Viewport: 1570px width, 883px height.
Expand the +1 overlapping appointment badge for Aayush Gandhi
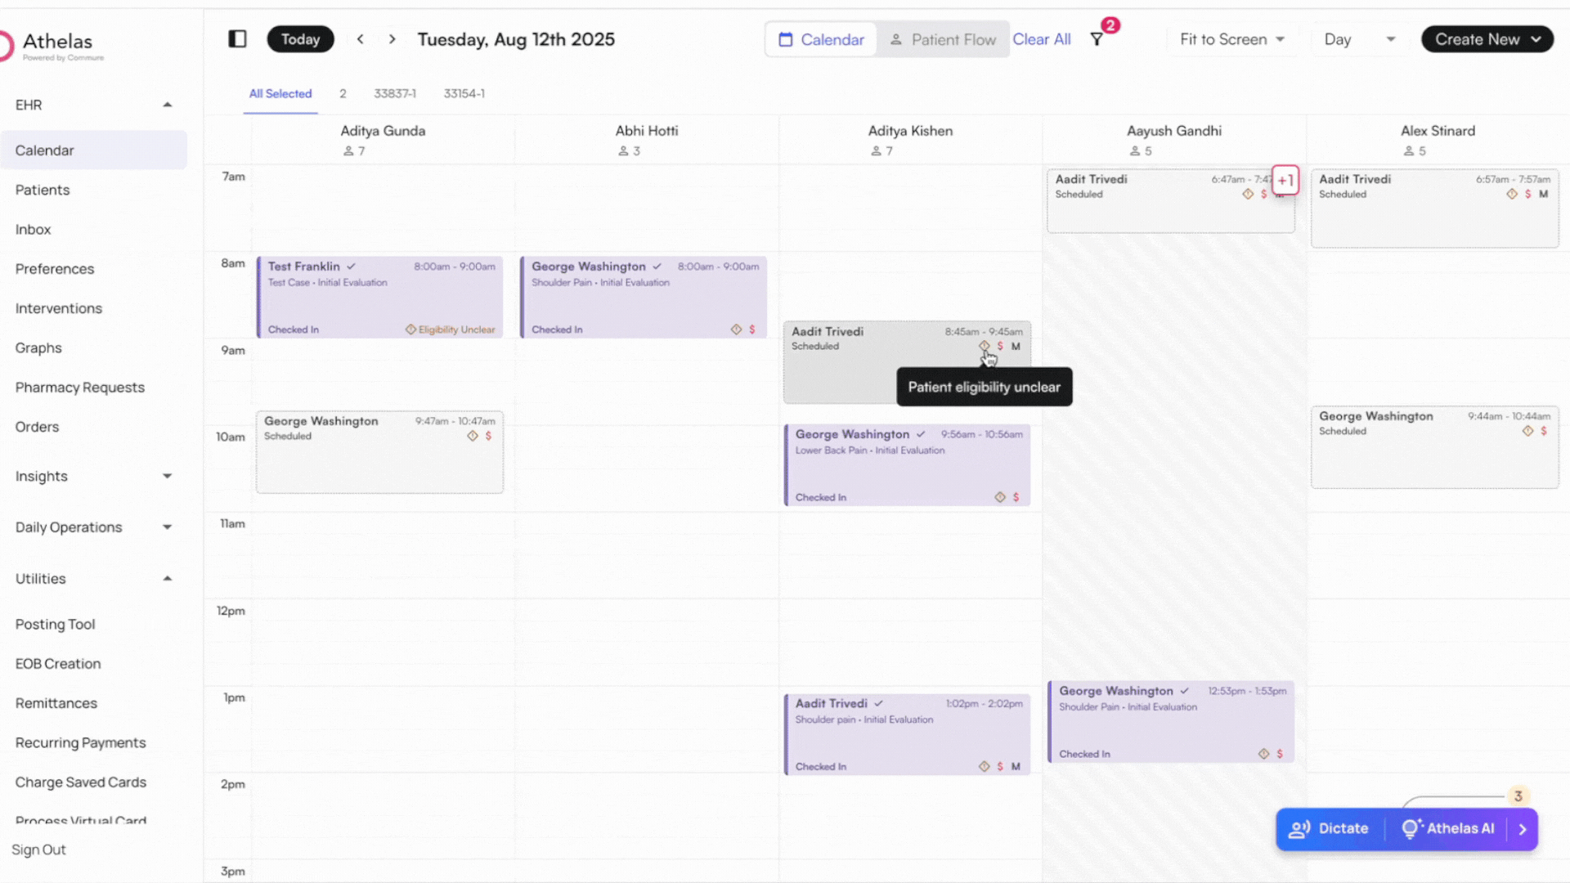(x=1285, y=180)
